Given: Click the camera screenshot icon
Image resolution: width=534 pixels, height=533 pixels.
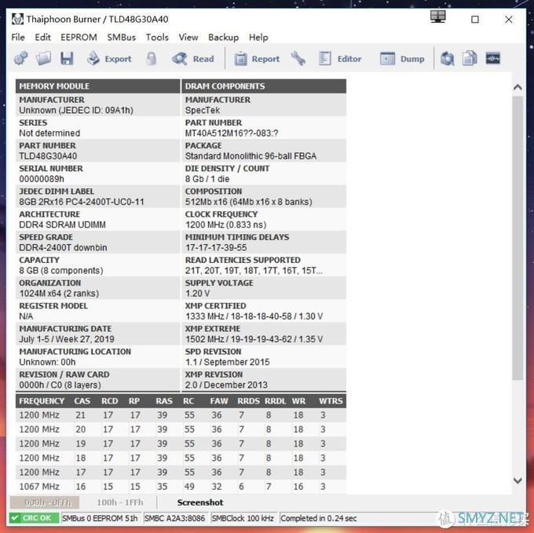Looking at the screenshot, I should 447,59.
